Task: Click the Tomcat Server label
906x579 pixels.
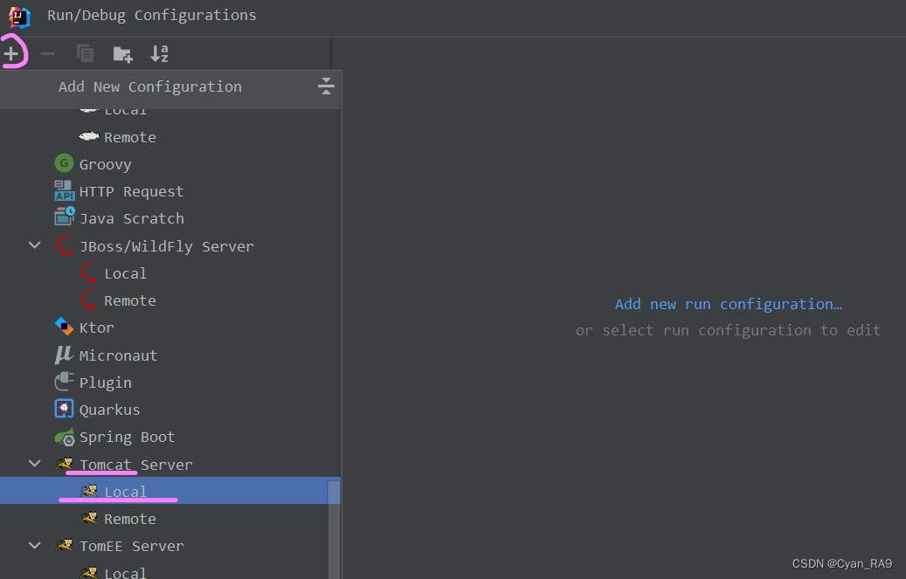Action: pyautogui.click(x=135, y=465)
